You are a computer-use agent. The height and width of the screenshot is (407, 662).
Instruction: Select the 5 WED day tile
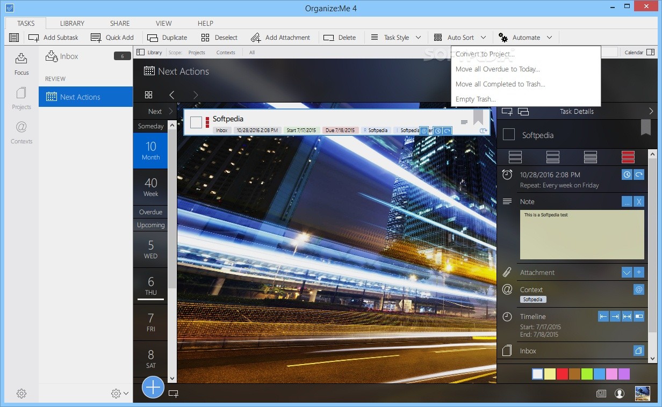150,249
